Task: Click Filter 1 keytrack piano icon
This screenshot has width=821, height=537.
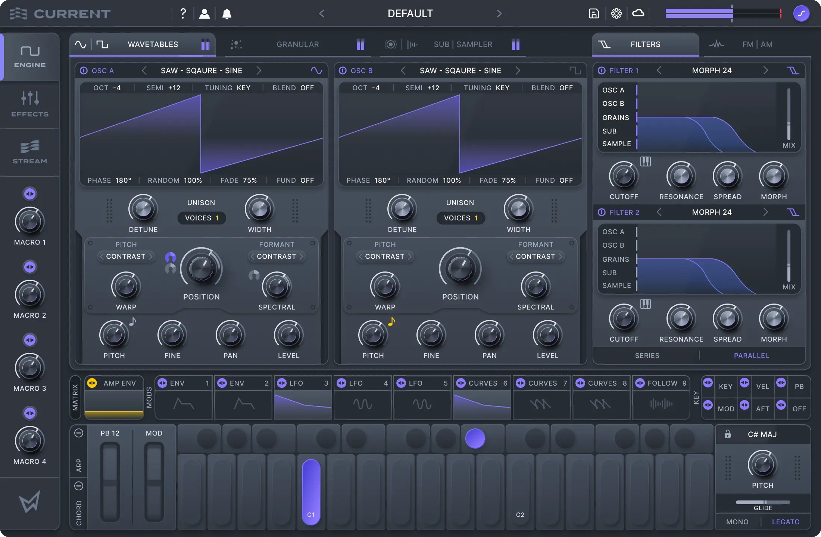Action: [x=646, y=161]
